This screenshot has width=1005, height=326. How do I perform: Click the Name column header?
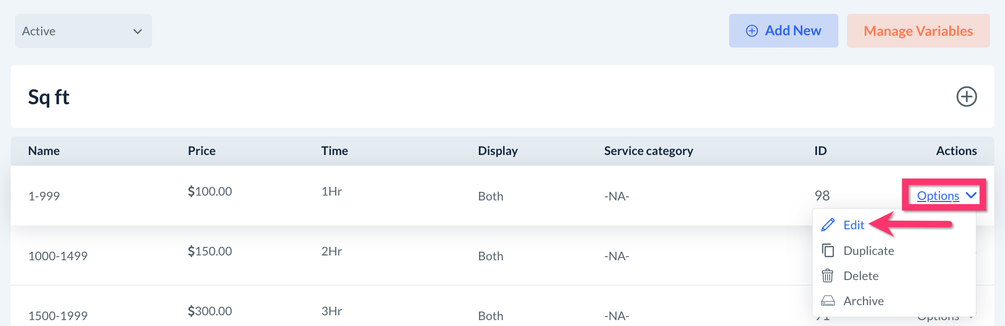(x=44, y=151)
